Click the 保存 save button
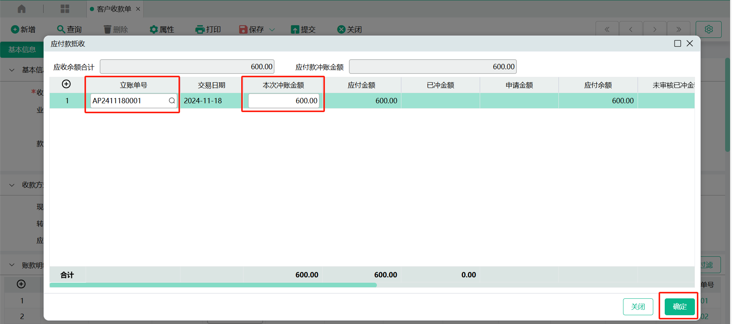 coord(252,29)
